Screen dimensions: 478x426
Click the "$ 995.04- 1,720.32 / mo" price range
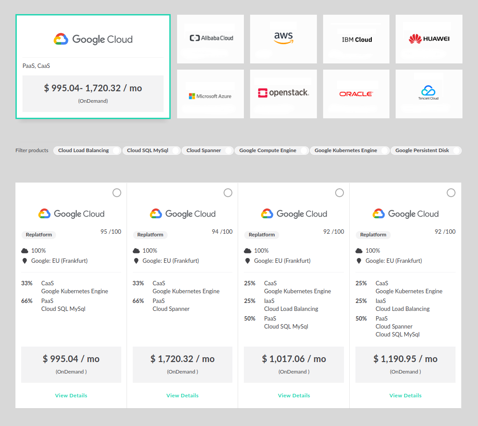coord(93,88)
